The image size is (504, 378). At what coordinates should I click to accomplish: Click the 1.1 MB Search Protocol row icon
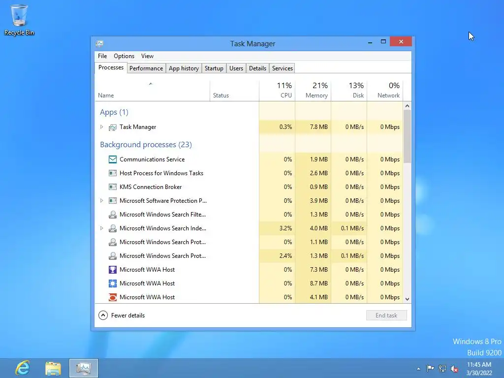click(113, 242)
